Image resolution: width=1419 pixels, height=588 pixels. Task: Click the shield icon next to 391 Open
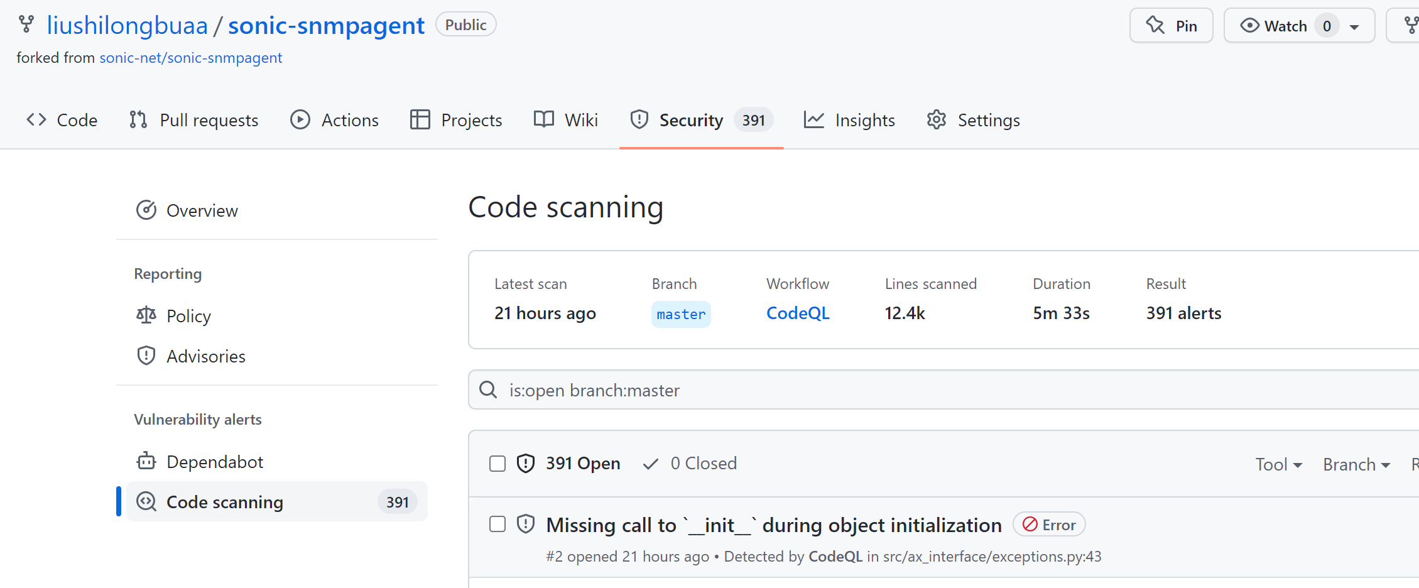pyautogui.click(x=526, y=464)
